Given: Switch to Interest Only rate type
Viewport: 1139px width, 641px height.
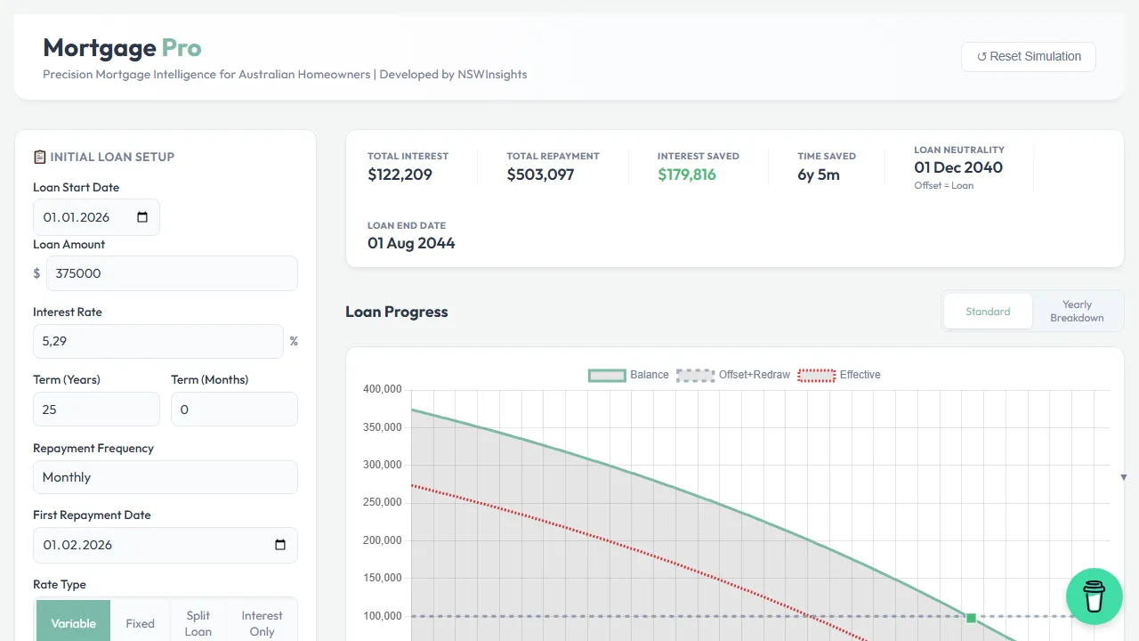Looking at the screenshot, I should [x=262, y=623].
